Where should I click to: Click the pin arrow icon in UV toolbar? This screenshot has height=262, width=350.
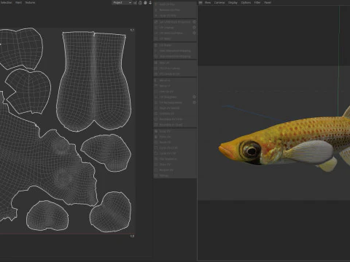[x=150, y=3]
